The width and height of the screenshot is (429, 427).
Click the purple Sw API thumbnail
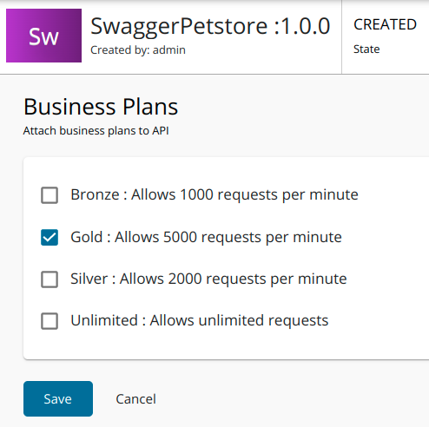point(43,36)
